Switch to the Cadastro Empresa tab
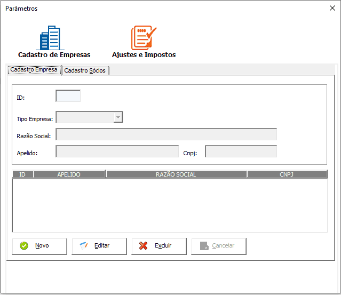The width and height of the screenshot is (341, 295). click(x=34, y=70)
